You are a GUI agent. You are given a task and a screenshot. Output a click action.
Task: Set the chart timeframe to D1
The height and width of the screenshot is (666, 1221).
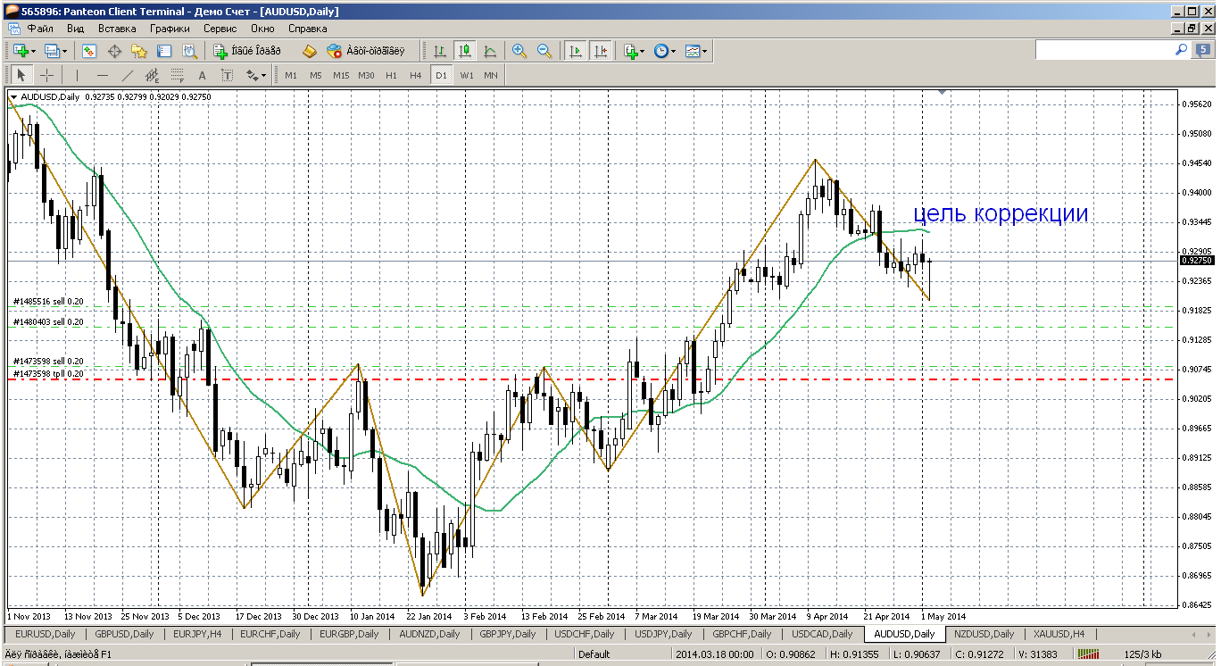click(x=441, y=75)
